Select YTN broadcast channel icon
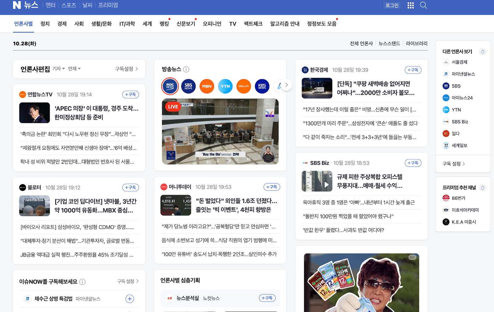Screen dimensions: 494x312 click(x=225, y=86)
